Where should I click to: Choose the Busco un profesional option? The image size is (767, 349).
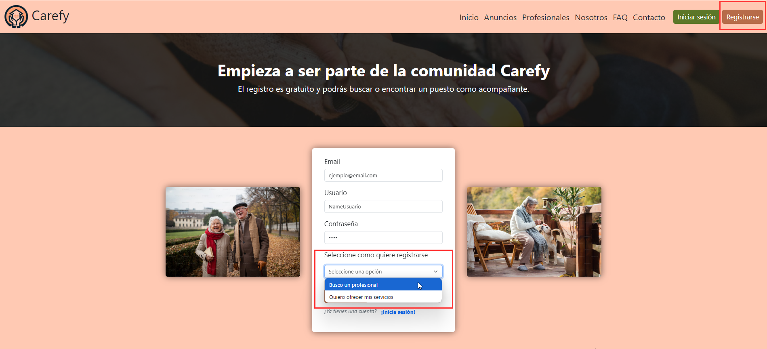pos(383,285)
